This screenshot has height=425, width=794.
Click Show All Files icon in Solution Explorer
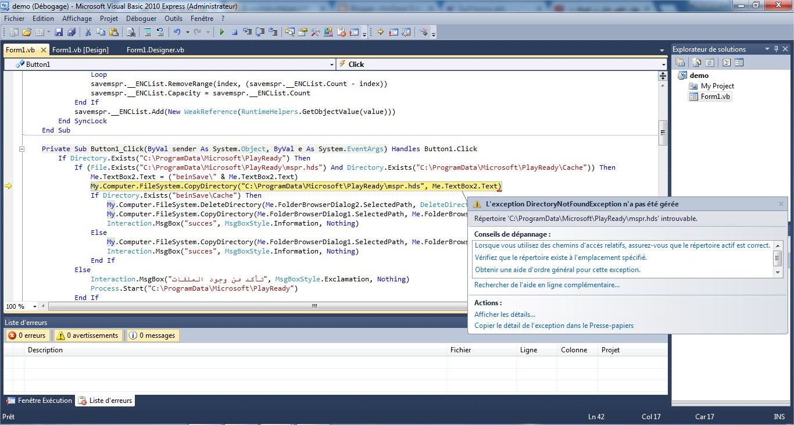696,62
